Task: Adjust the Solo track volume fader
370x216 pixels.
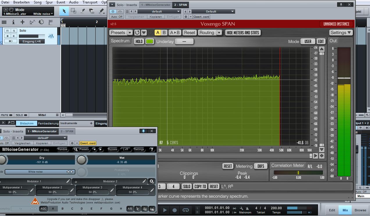Action: pyautogui.click(x=32, y=36)
